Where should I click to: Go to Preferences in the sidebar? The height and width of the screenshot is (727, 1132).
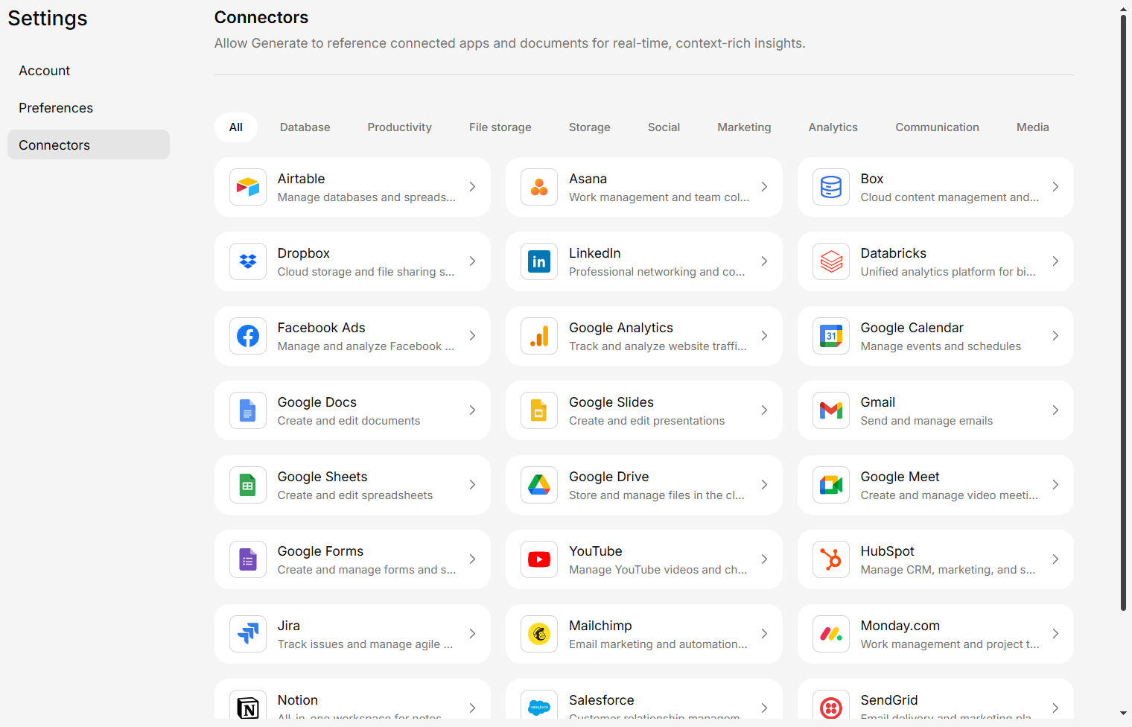tap(56, 108)
